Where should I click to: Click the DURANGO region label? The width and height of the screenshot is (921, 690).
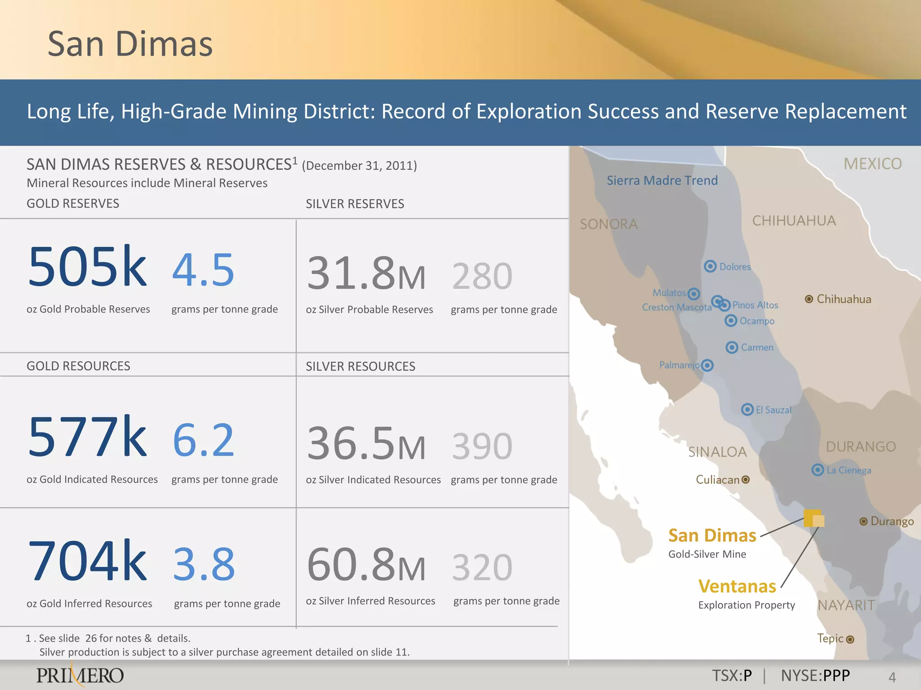coord(861,447)
